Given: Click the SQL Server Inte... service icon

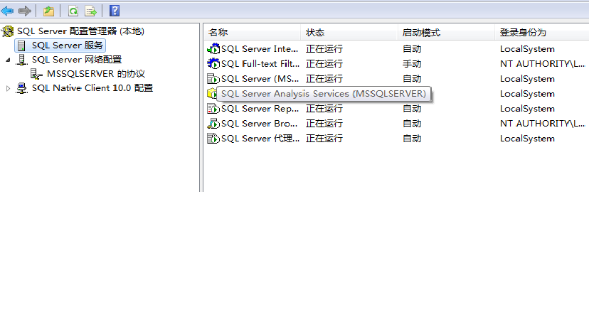Looking at the screenshot, I should (x=213, y=49).
